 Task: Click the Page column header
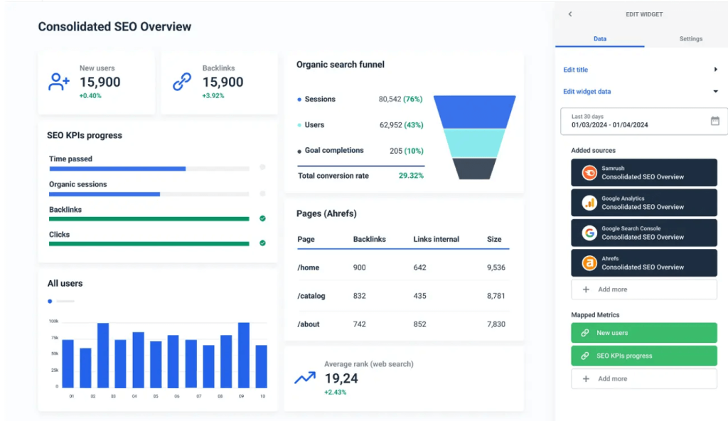[x=306, y=240]
